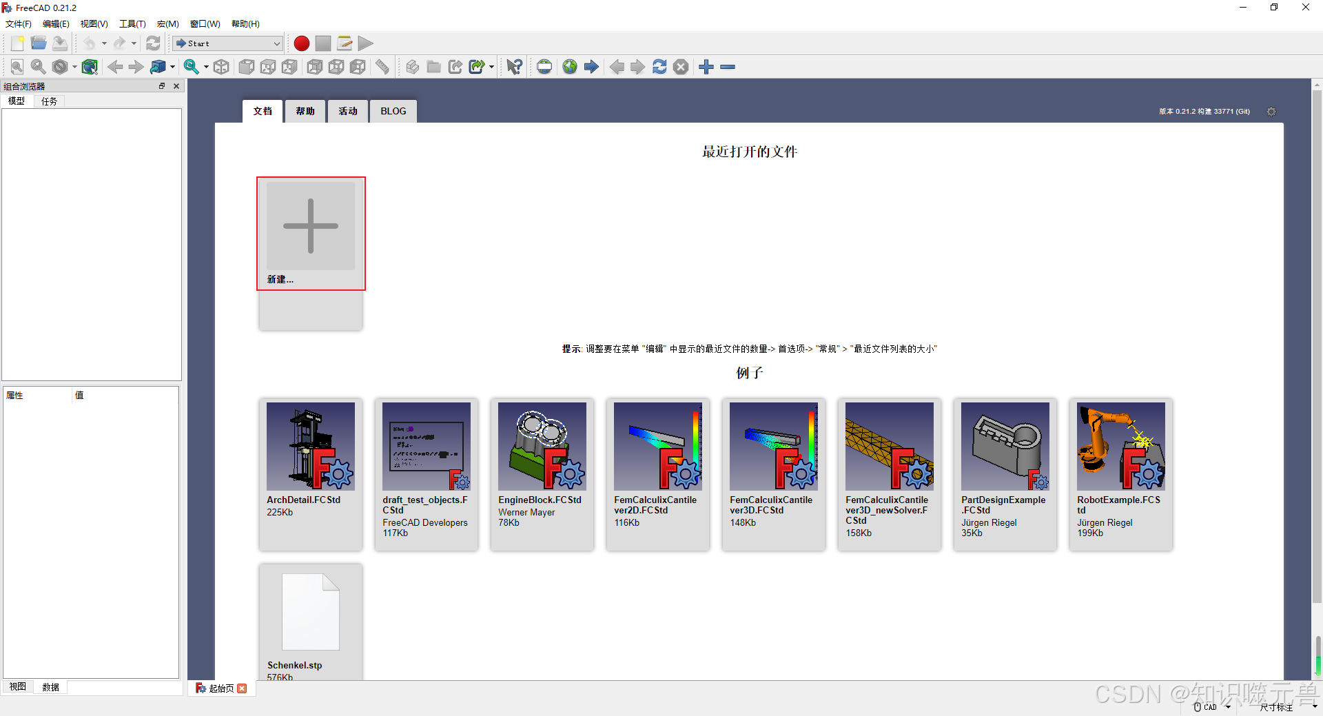Set rear view cube icon
Viewport: 1323px width, 716px height.
(315, 67)
